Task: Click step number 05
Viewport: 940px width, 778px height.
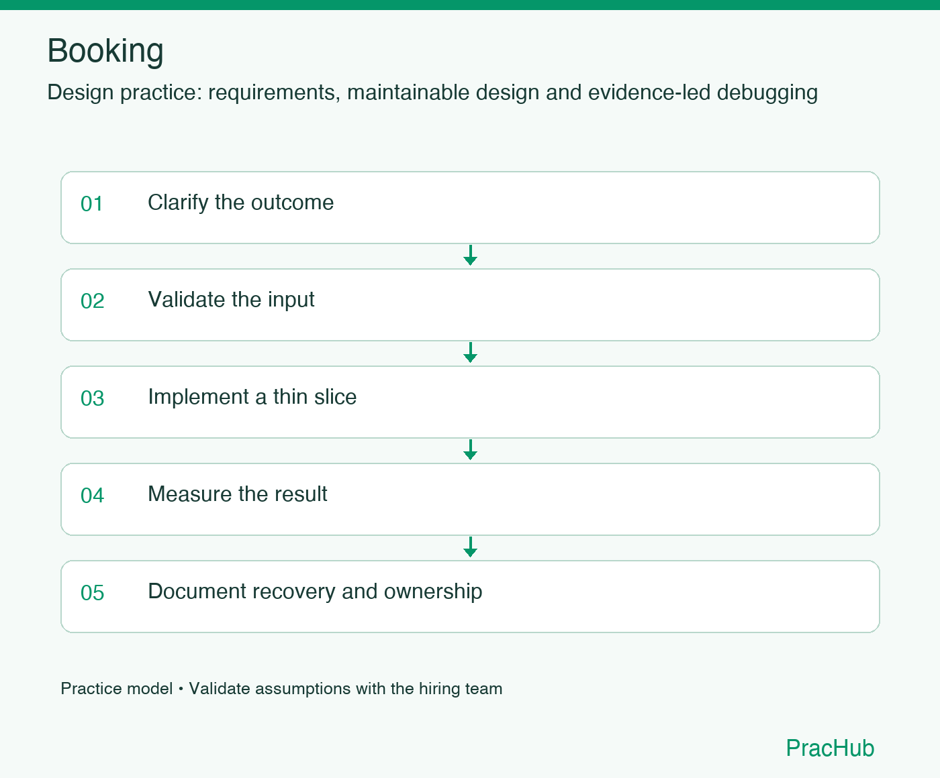Action: pyautogui.click(x=93, y=593)
